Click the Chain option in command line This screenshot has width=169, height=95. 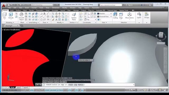(71, 85)
